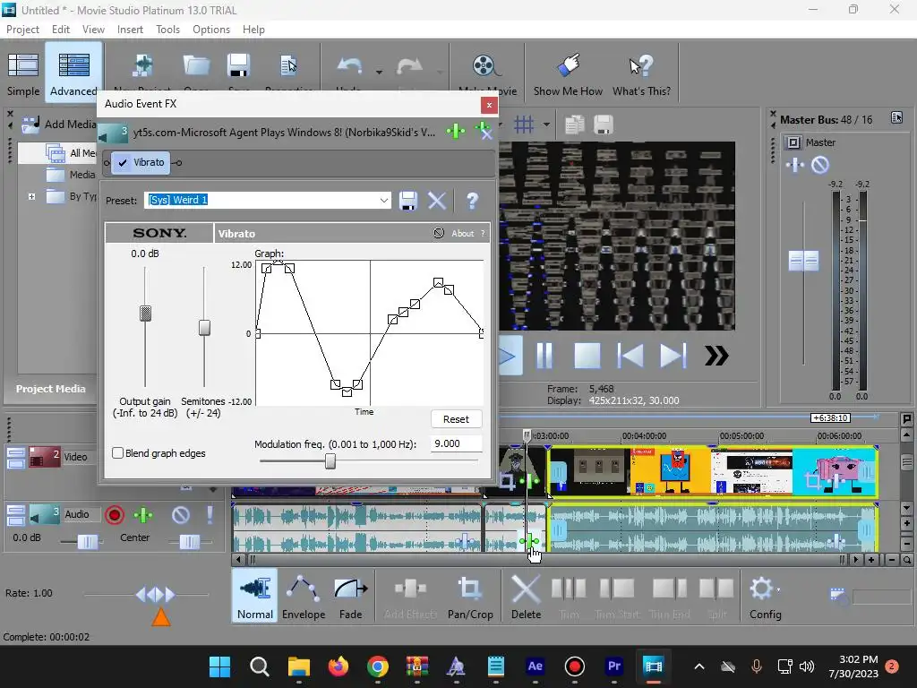Open Audio track FX green icon
The width and height of the screenshot is (917, 688).
point(143,515)
